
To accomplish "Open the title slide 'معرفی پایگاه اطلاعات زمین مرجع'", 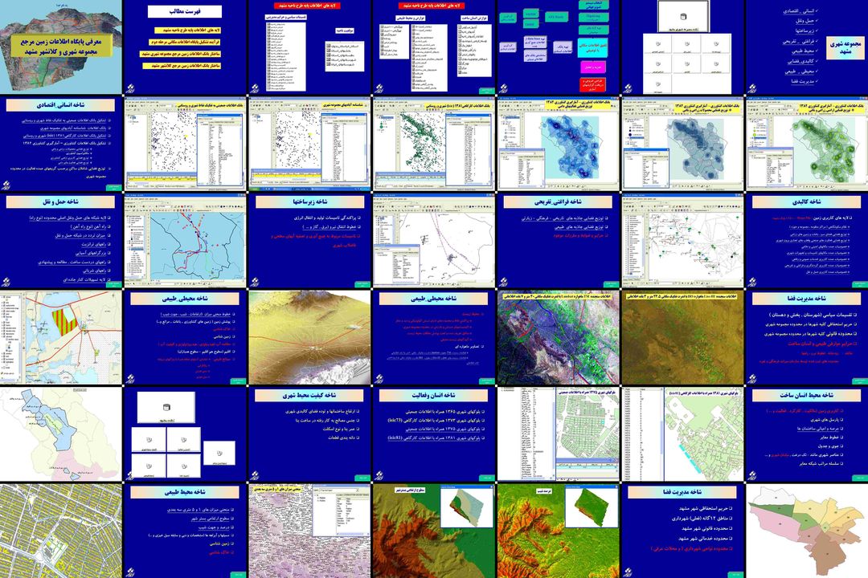I will [61, 47].
